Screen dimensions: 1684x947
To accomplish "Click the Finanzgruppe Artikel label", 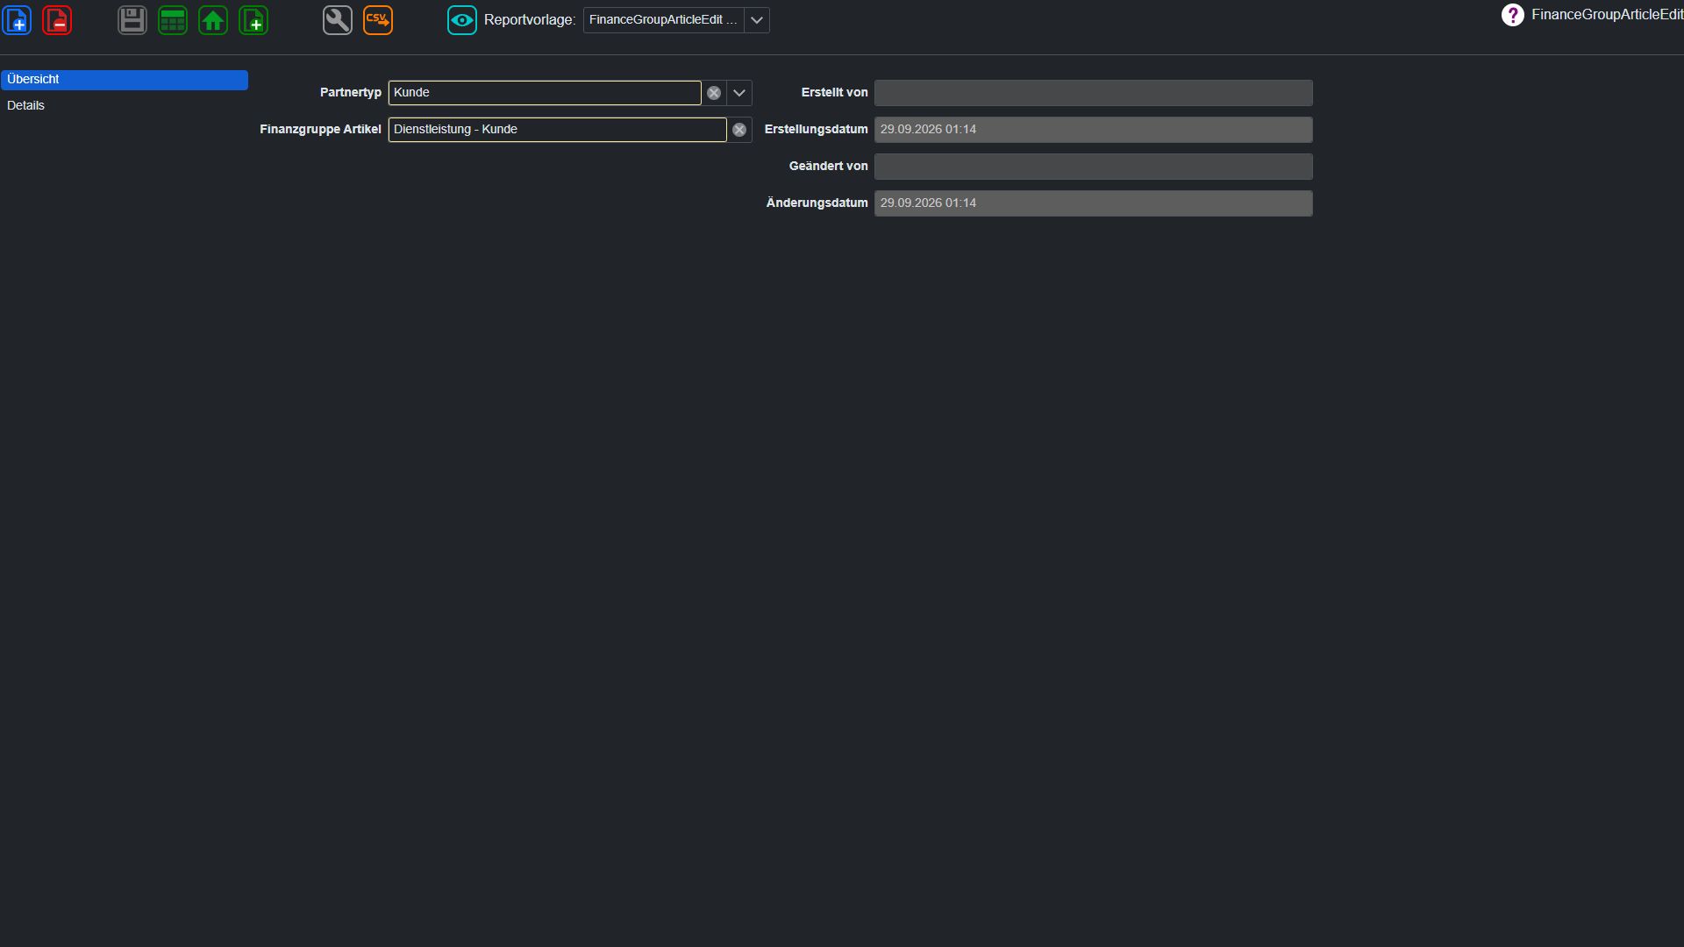I will coord(320,129).
